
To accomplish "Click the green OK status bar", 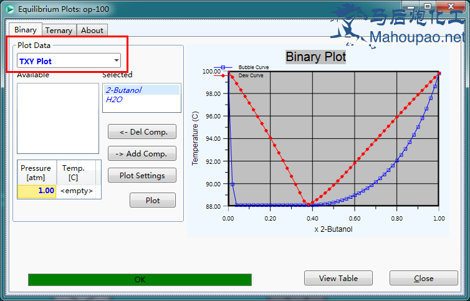I will (x=140, y=280).
